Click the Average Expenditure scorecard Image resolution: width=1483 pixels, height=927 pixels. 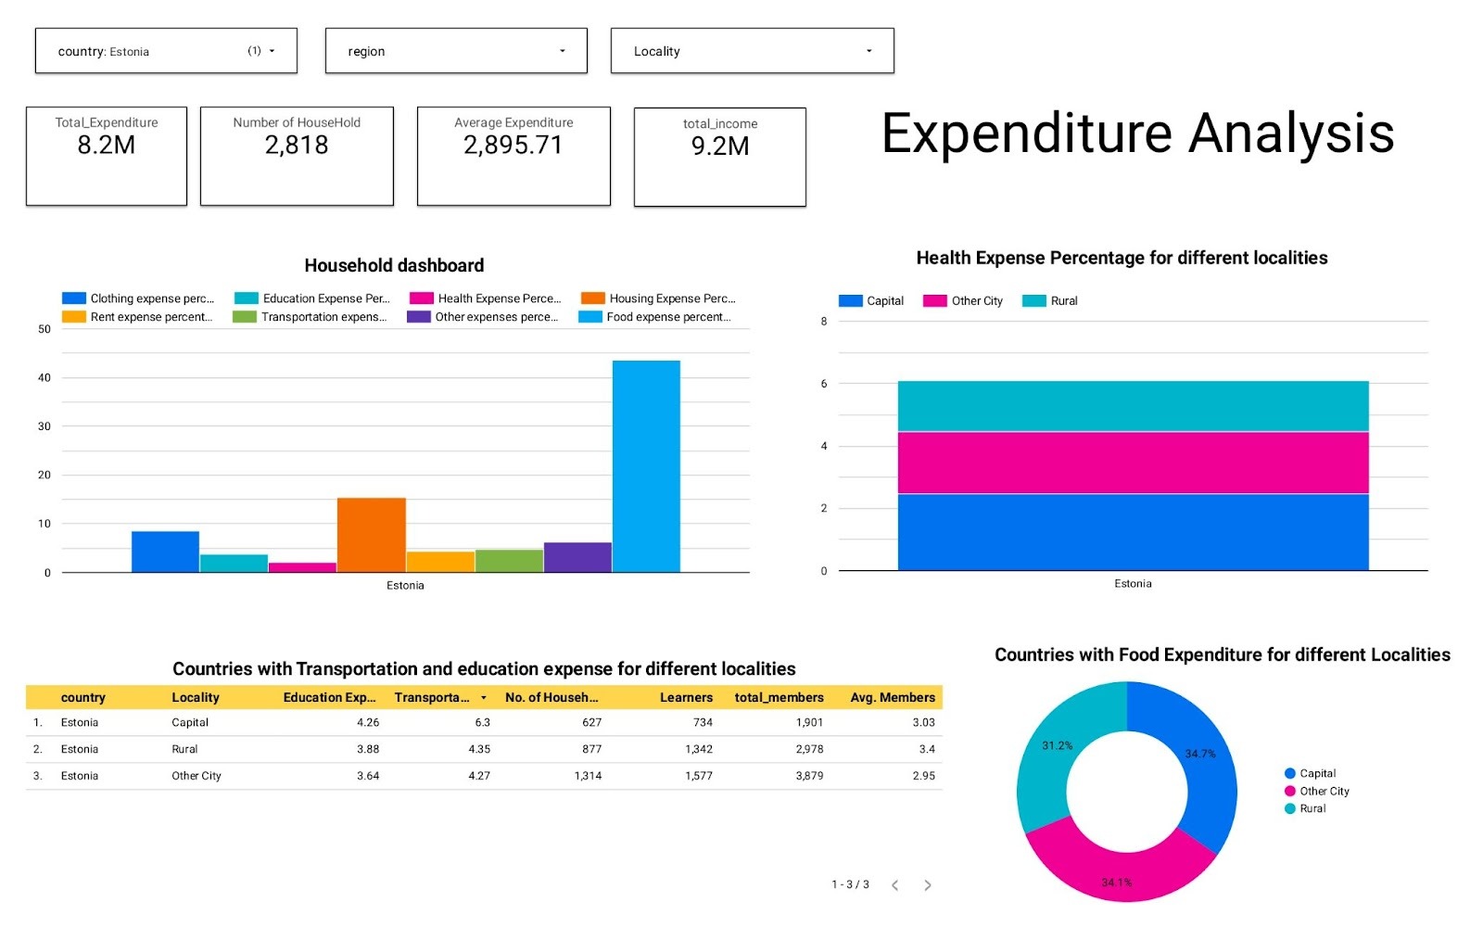click(x=513, y=156)
